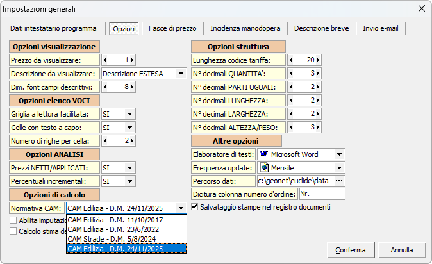Image resolution: width=432 pixels, height=264 pixels.
Task: Switch to the Fasce di prezzo tab
Action: [172, 28]
